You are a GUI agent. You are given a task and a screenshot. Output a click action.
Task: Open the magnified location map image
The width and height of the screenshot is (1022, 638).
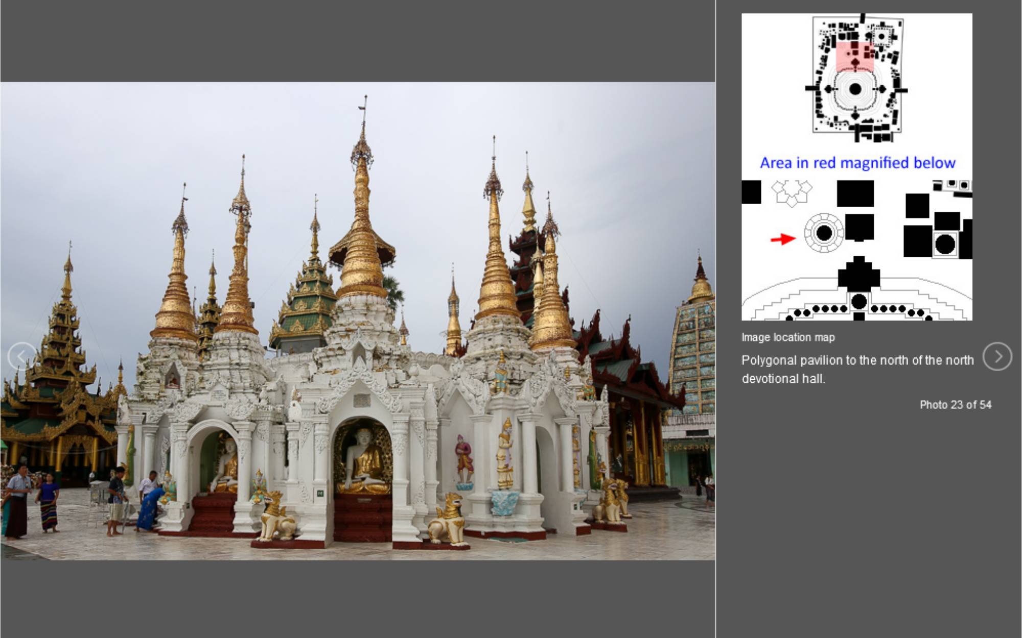point(857,250)
